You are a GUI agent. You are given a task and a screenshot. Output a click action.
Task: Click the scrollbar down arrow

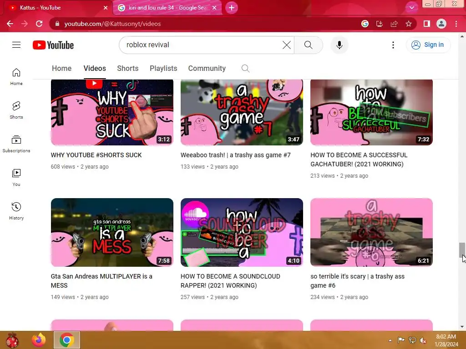pyautogui.click(x=462, y=327)
